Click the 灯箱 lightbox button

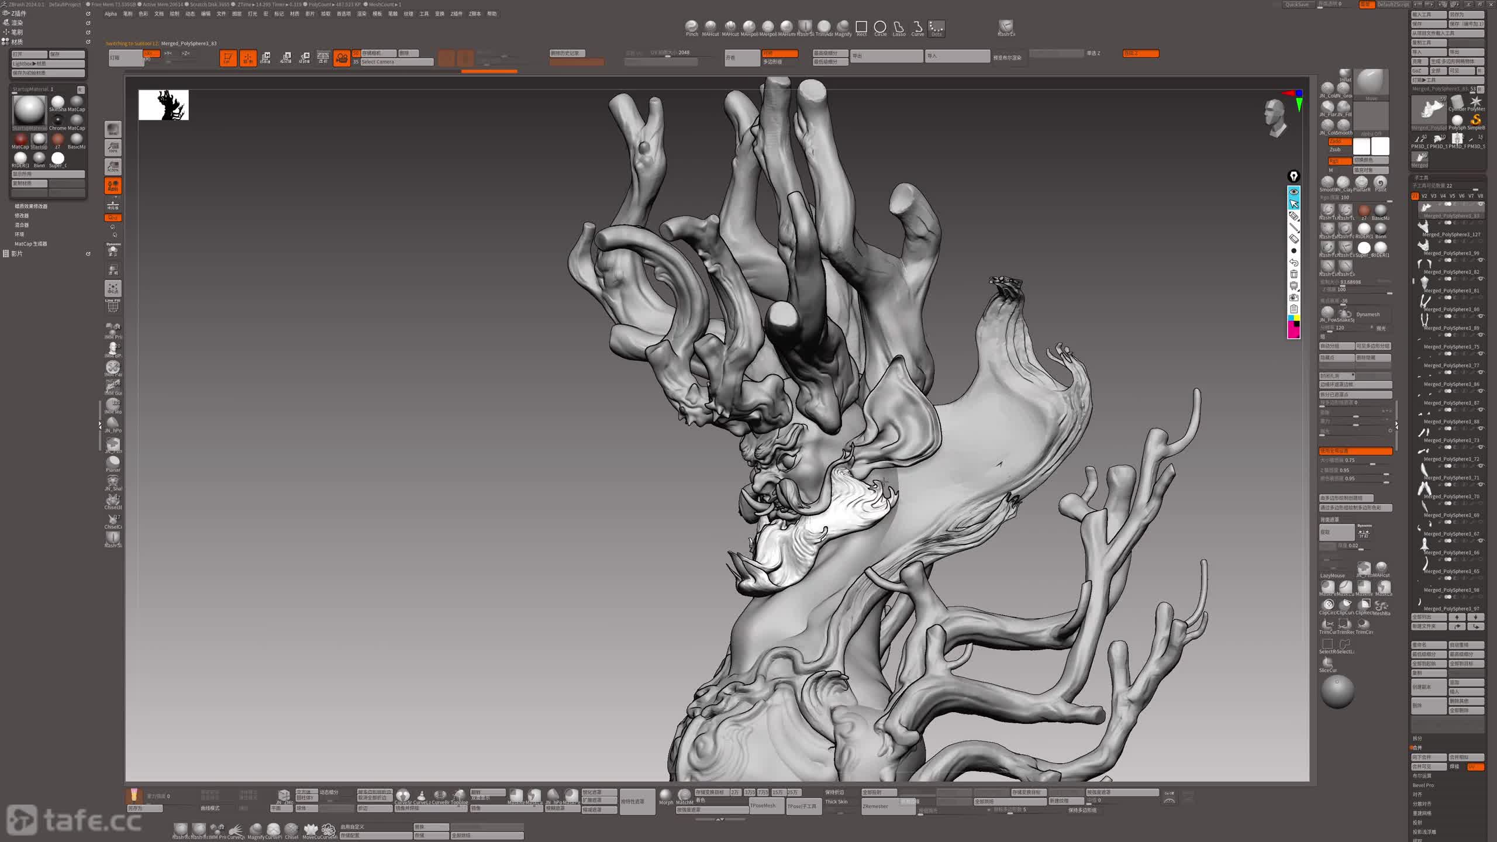pyautogui.click(x=125, y=58)
